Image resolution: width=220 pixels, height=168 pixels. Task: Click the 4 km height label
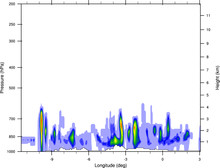208,107
